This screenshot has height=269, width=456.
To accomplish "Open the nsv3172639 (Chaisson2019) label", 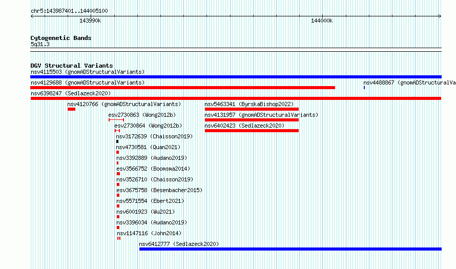I will click(x=154, y=136).
